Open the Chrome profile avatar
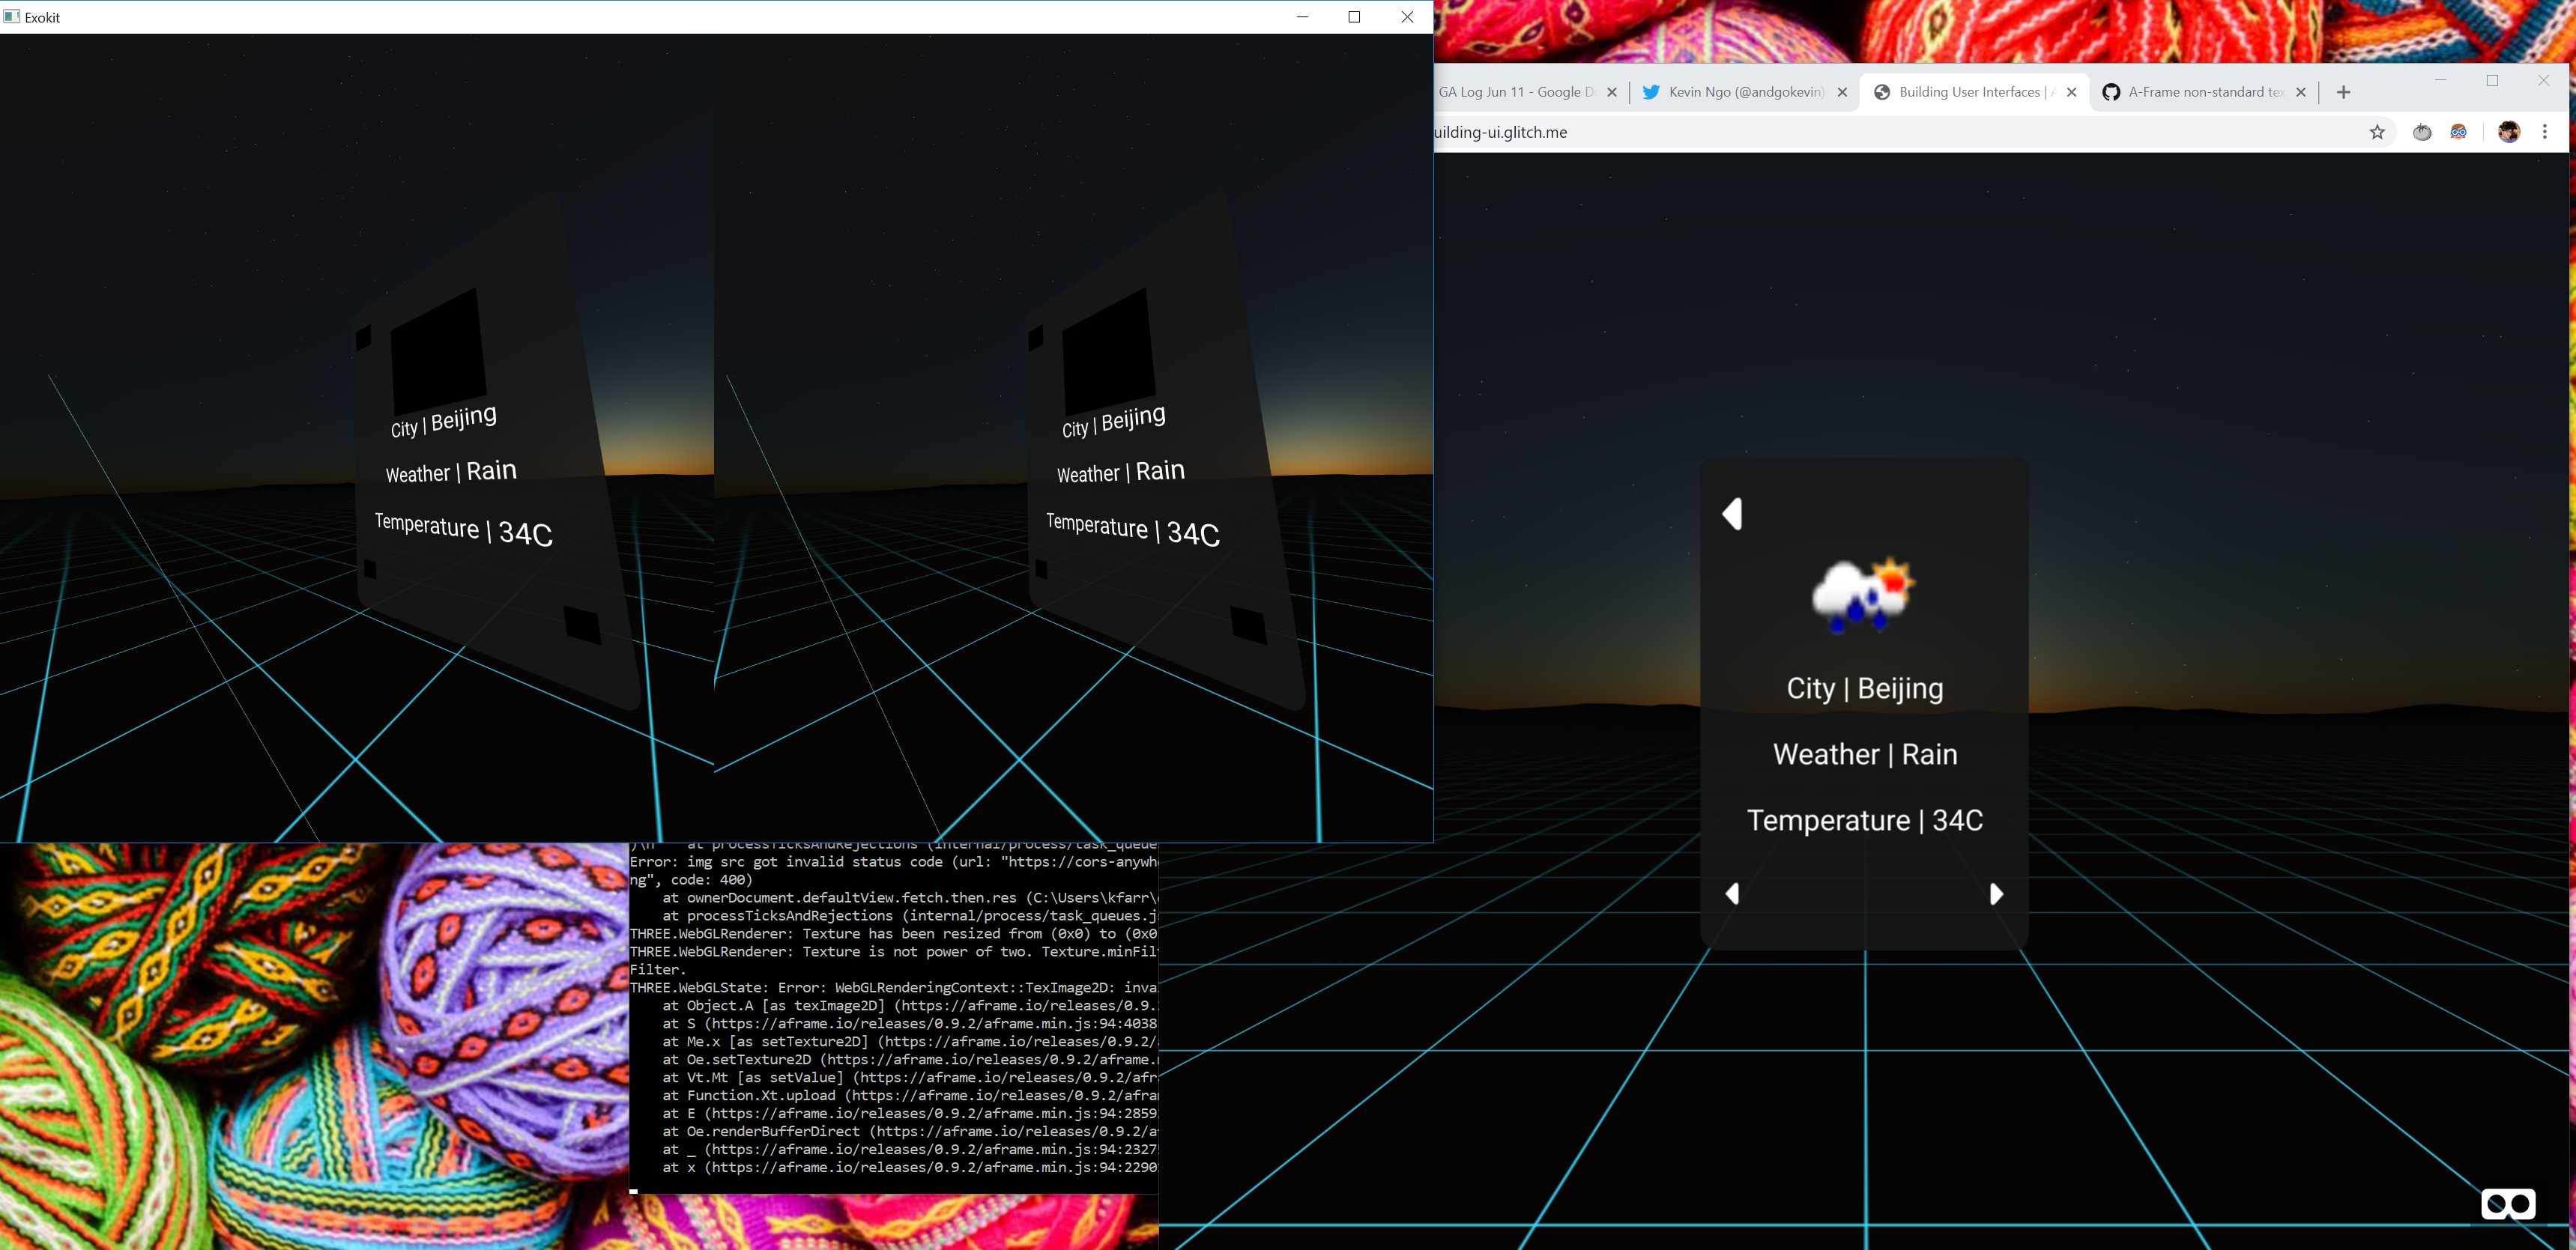The width and height of the screenshot is (2576, 1250). [2508, 132]
